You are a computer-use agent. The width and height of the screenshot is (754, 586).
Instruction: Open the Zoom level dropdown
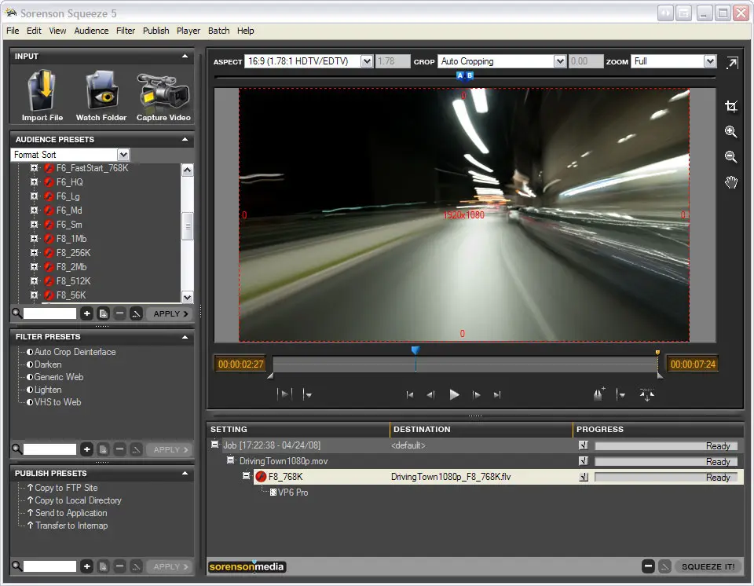coord(710,61)
